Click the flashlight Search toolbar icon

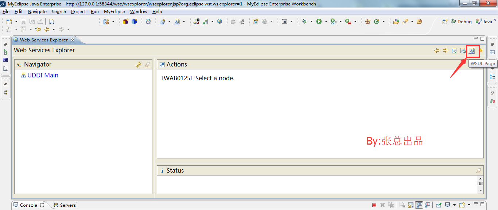click(405, 22)
